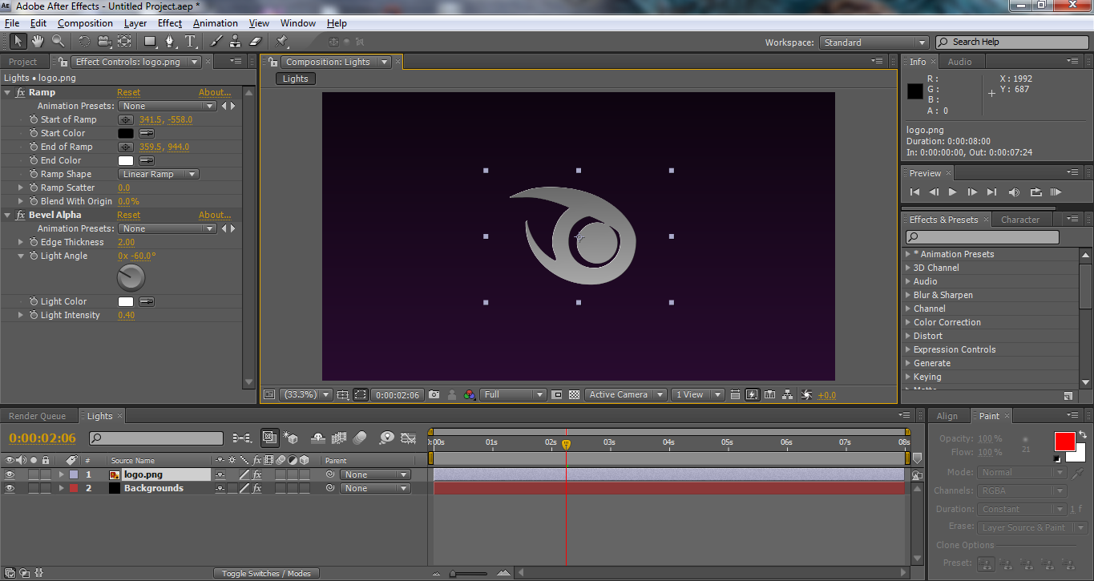This screenshot has width=1094, height=581.
Task: Select the Pen tool
Action: (x=170, y=41)
